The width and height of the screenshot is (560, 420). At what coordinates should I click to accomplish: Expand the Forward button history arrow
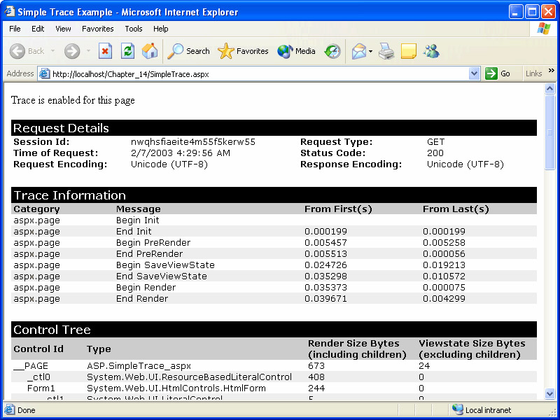(88, 51)
